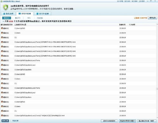The image size is (158, 123).
Task: Select the 阿里旺旺 software filter
Action: [40, 18]
